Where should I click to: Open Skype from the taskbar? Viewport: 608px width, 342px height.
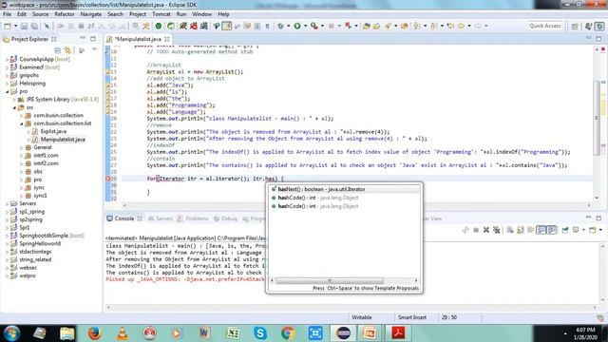coord(260,332)
